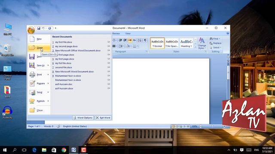Choose Open in the Office menu
Screen dimensions: 275x154
coord(39,47)
